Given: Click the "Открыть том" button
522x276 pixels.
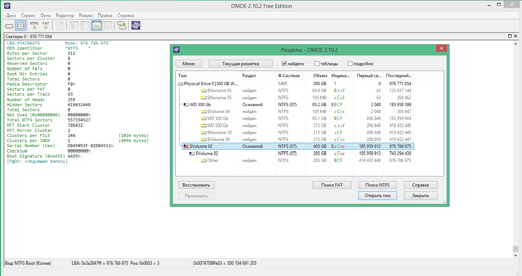Looking at the screenshot, I should point(377,196).
